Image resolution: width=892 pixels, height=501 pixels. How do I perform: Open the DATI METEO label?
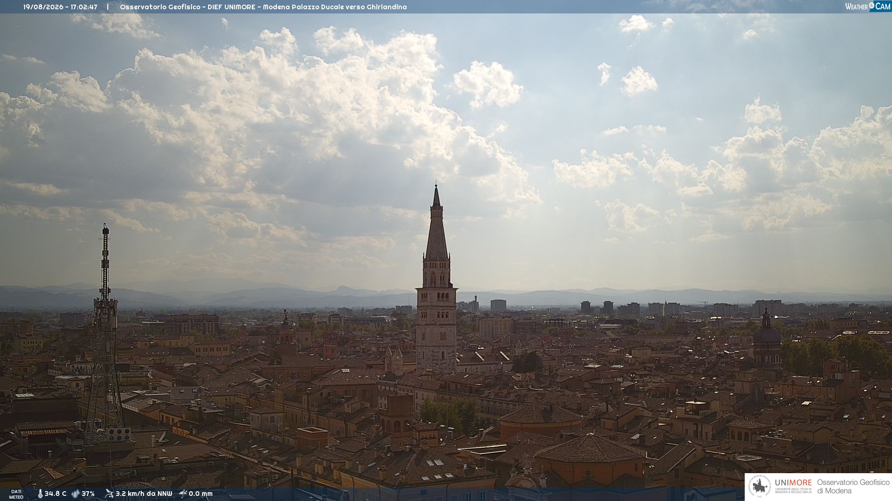click(16, 494)
